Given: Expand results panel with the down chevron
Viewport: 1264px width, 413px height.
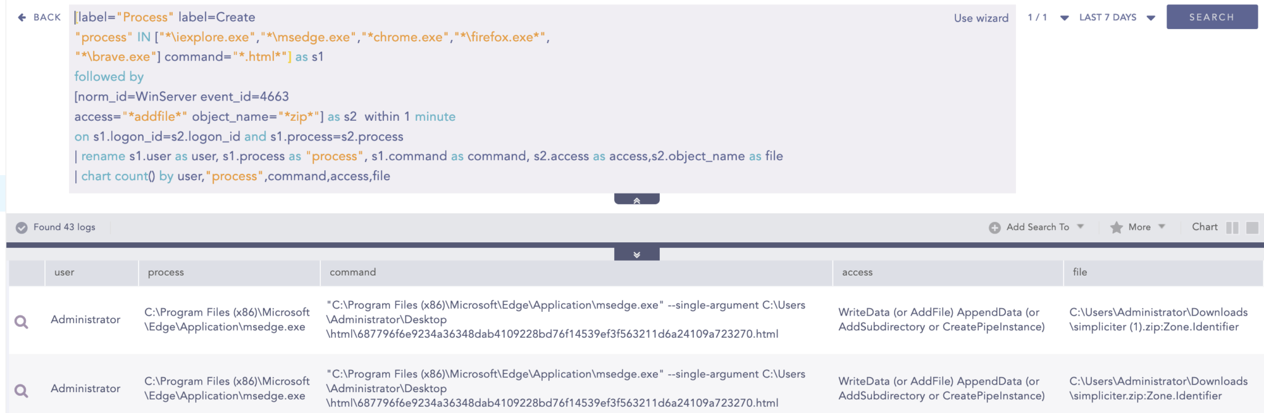Looking at the screenshot, I should click(636, 254).
